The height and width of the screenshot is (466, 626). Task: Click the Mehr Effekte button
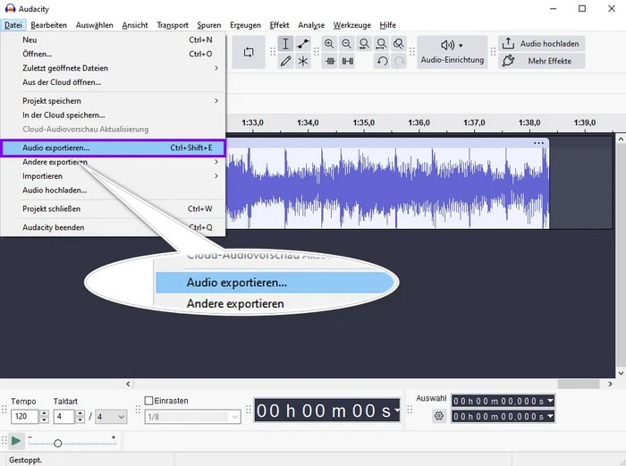tap(541, 61)
